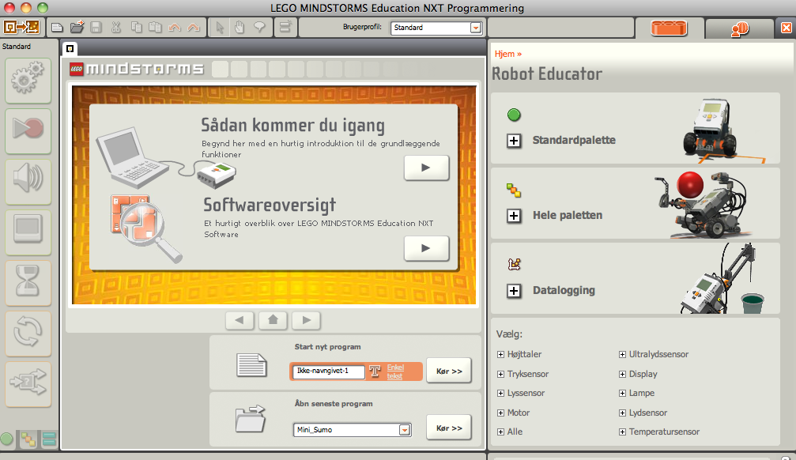
Task: Expand the Motor item
Action: tap(500, 413)
